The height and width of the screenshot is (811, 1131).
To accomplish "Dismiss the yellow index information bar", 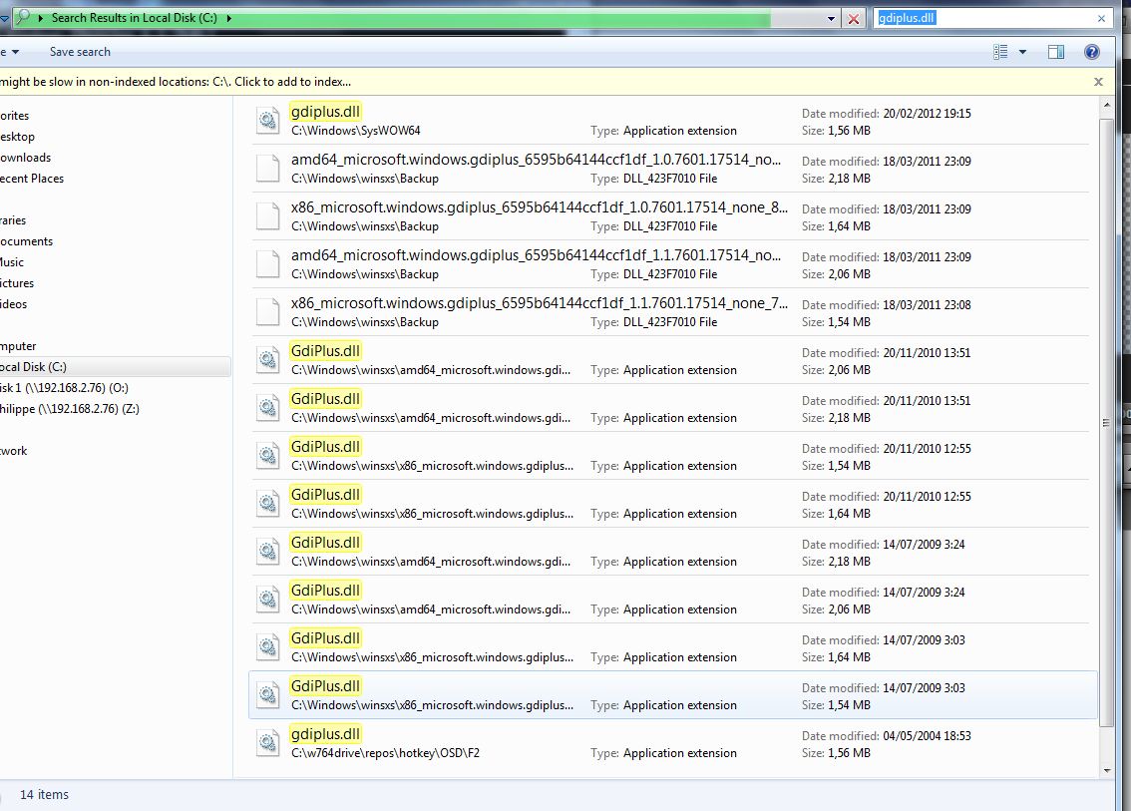I will point(1098,82).
